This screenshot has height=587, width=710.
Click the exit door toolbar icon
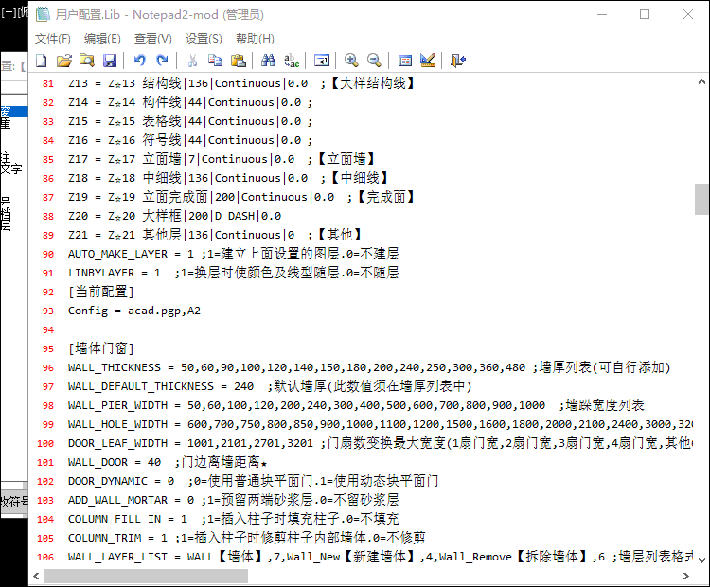pos(458,61)
